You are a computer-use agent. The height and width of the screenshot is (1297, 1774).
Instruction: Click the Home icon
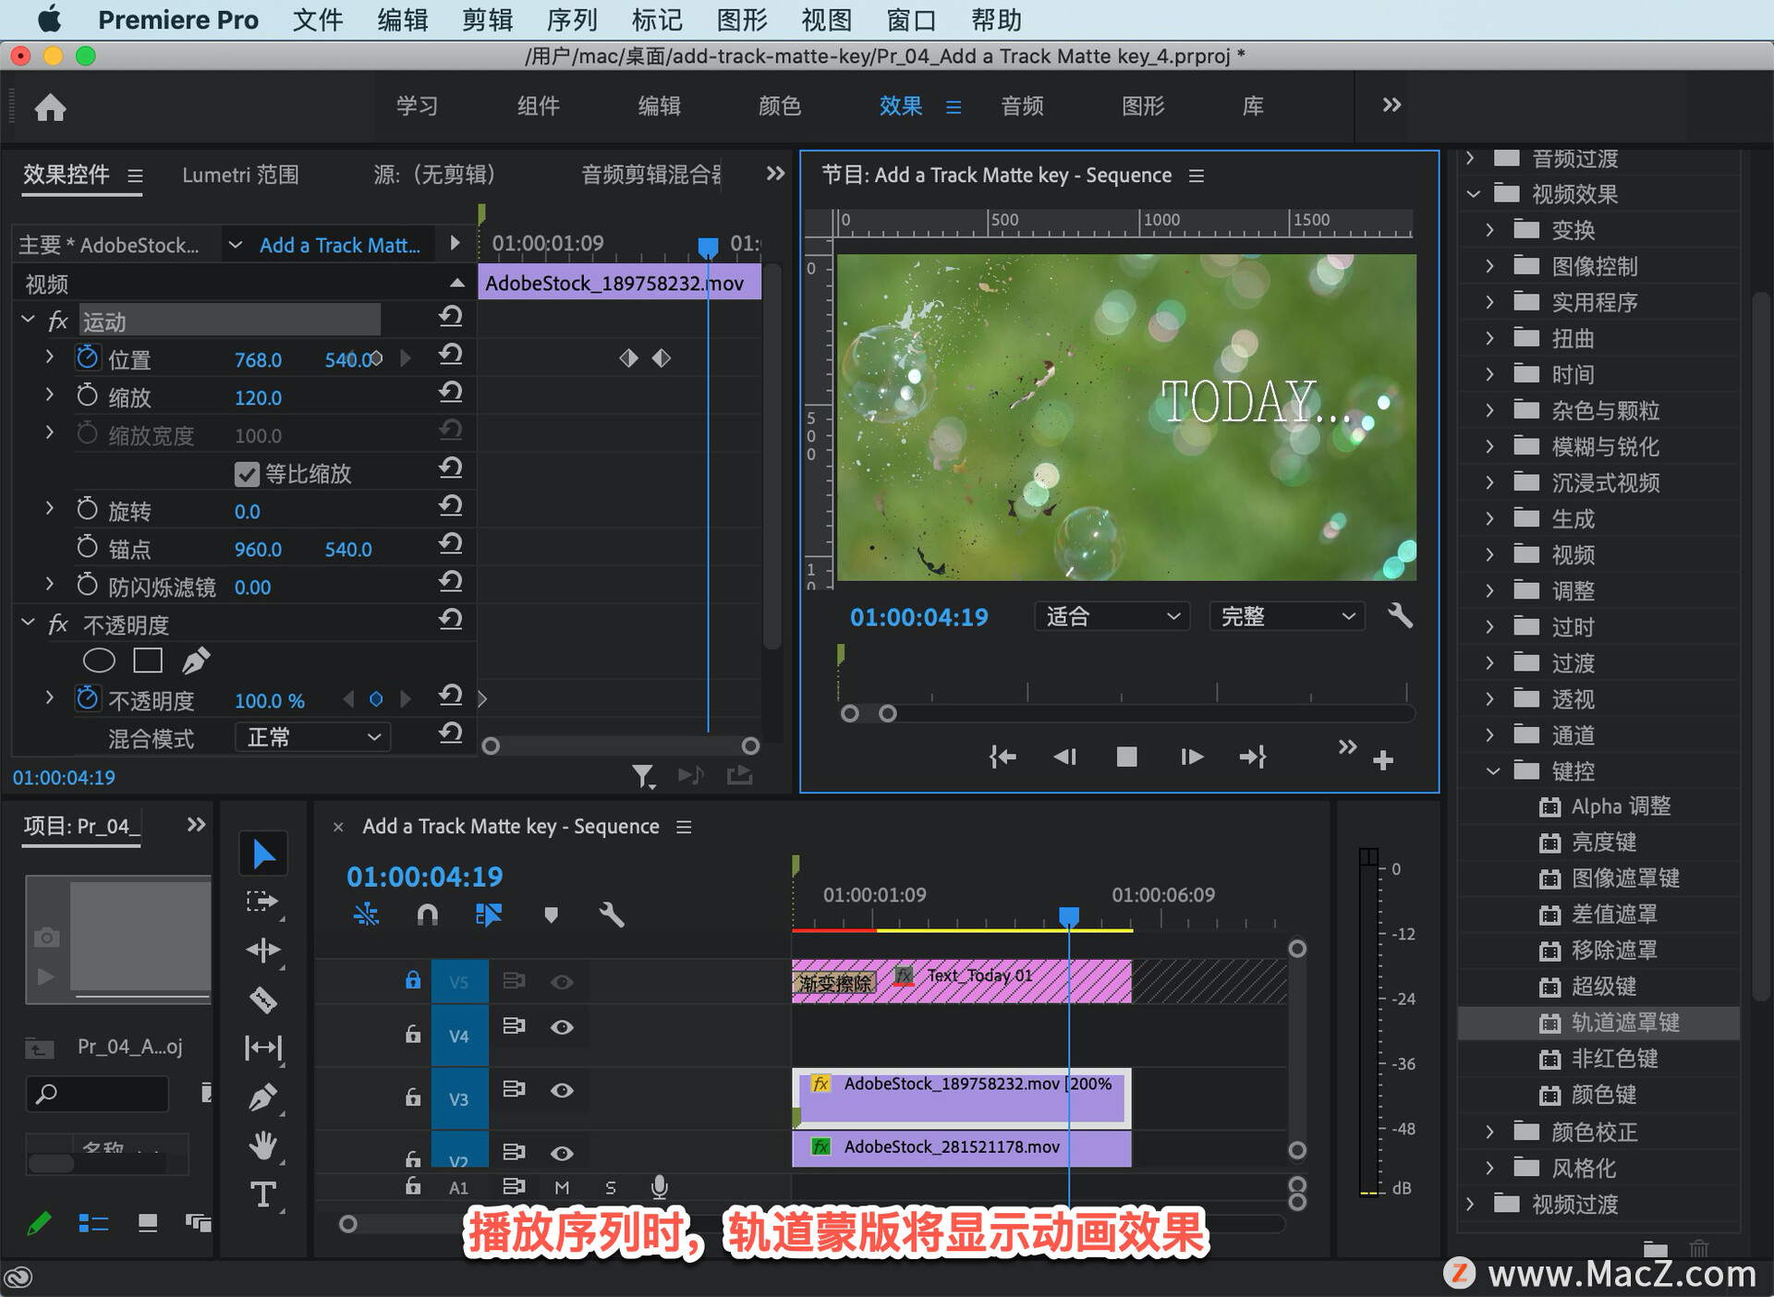(51, 107)
